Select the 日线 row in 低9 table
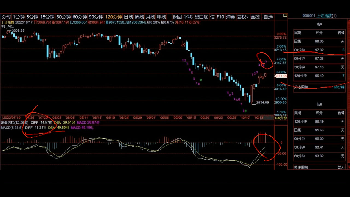 click(x=319, y=130)
